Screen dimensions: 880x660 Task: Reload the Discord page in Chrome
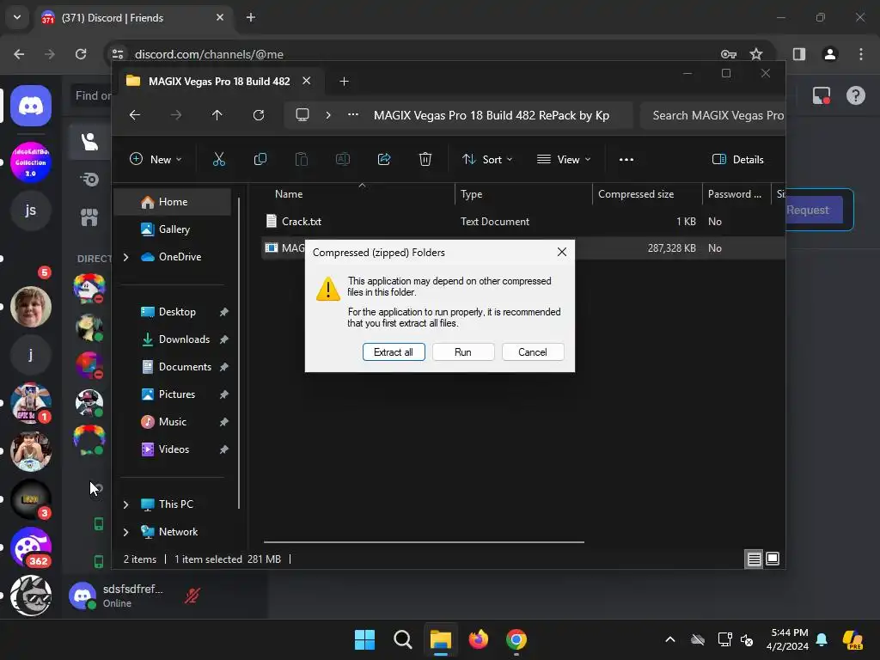(81, 54)
